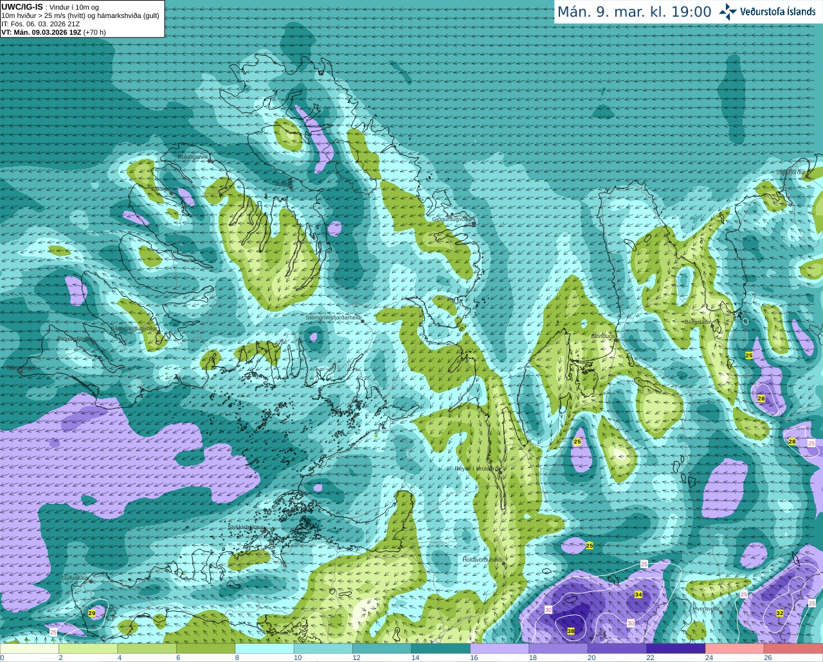The height and width of the screenshot is (662, 823).
Task: Click the yellow gust marker showing 29
Action: pos(92,613)
